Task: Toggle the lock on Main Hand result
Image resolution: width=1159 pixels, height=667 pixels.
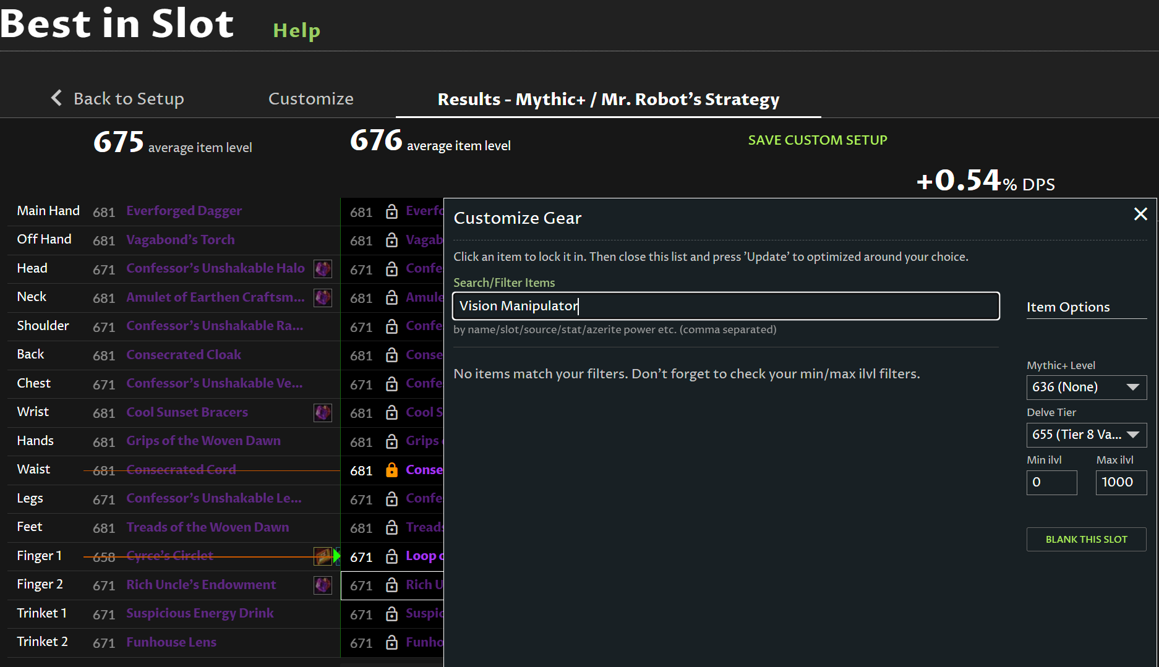Action: pyautogui.click(x=391, y=212)
